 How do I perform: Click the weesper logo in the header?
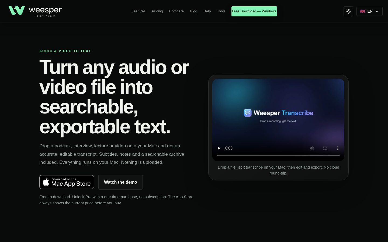tap(35, 11)
